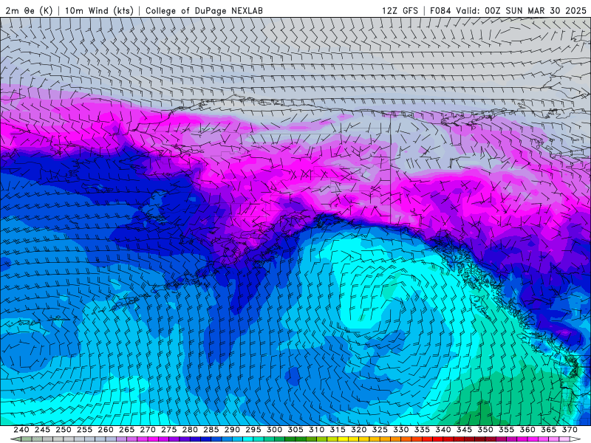This screenshot has height=443, width=591.
Task: Click the 350 colorbar scale label
Action: point(485,430)
